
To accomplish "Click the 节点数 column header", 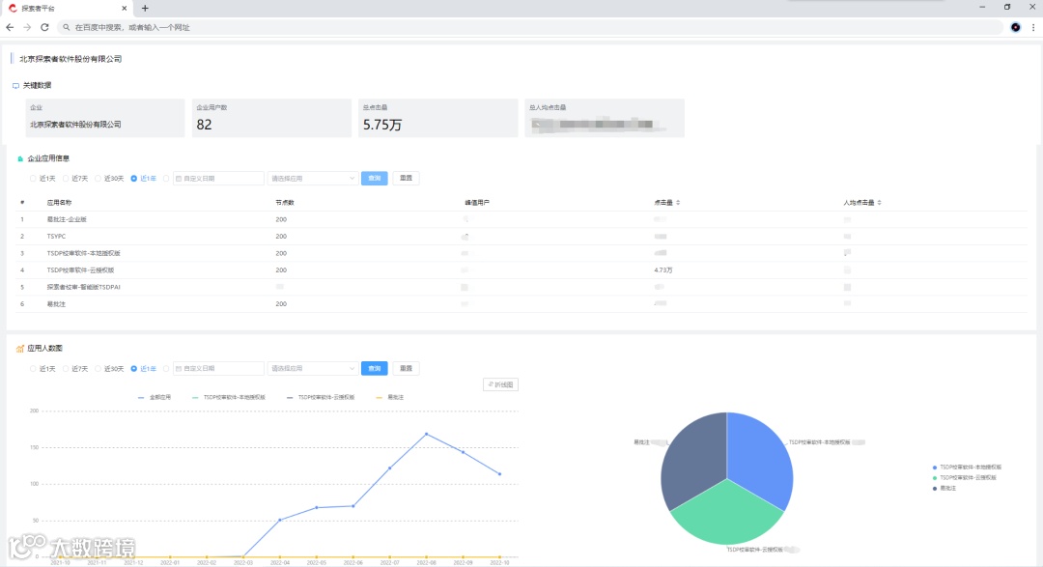I will (x=285, y=202).
